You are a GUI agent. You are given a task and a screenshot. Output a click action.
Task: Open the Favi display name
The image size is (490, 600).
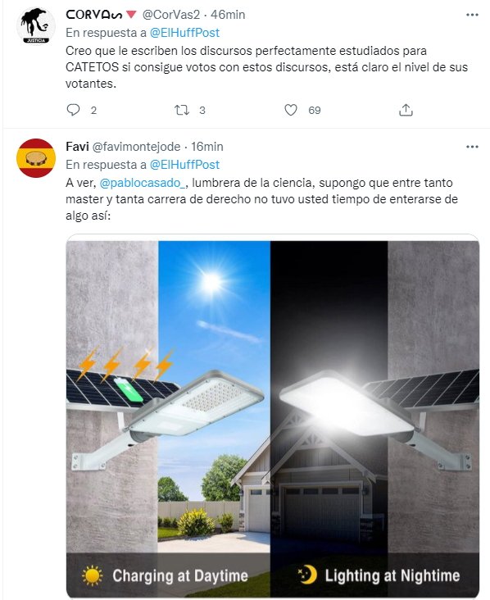tap(77, 147)
